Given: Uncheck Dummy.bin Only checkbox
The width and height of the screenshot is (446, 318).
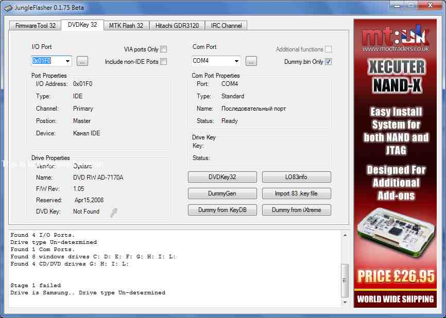Looking at the screenshot, I should point(328,62).
